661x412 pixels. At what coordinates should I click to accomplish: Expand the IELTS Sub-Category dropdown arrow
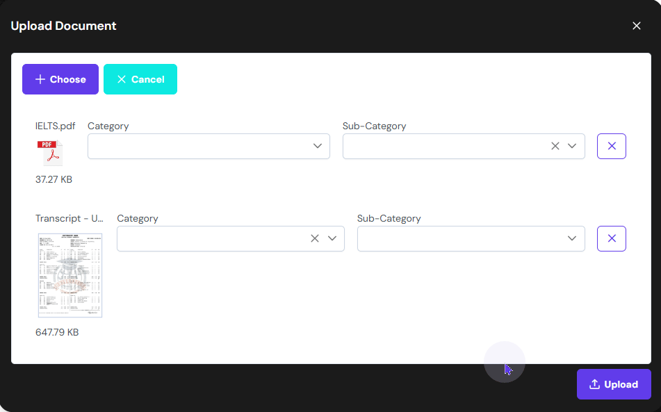pyautogui.click(x=572, y=146)
